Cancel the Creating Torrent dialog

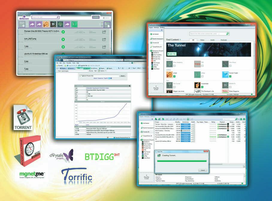click(x=203, y=170)
